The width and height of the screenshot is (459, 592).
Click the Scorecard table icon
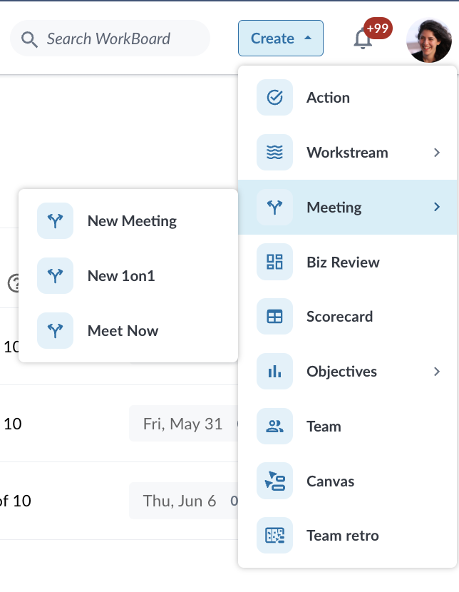[274, 317]
